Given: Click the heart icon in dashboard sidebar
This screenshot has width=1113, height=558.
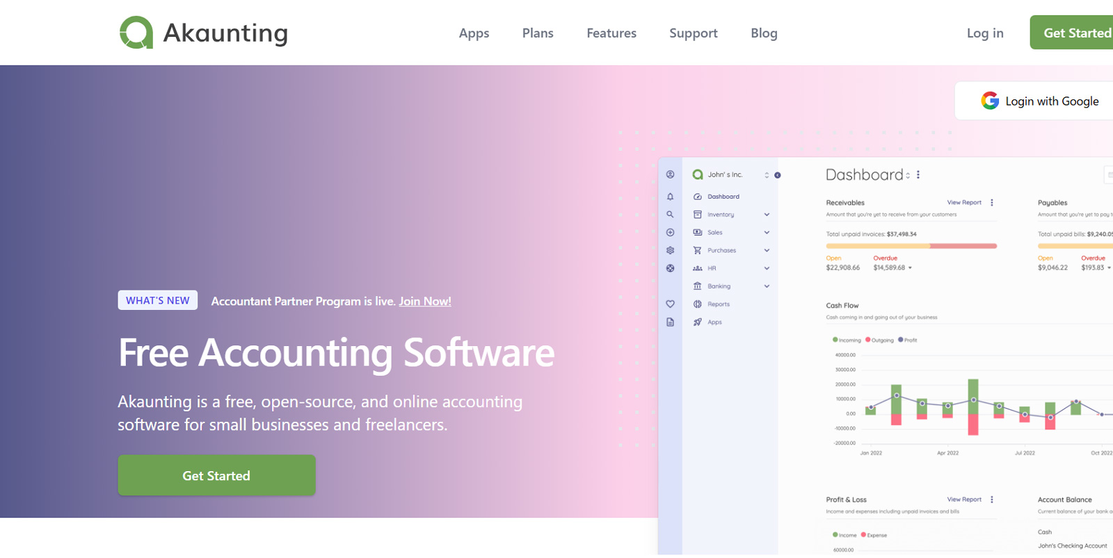Looking at the screenshot, I should coord(670,304).
